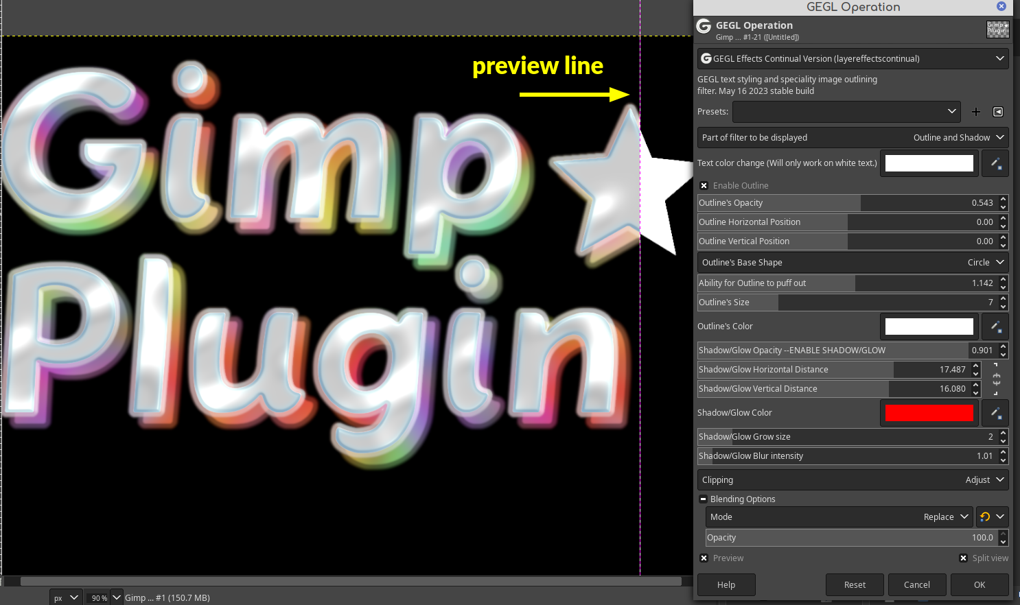Close the GEGL Operation dialog
Image resolution: width=1020 pixels, height=605 pixels.
point(1001,6)
